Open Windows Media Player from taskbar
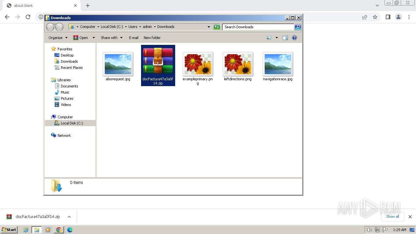Image resolution: width=416 pixels, height=234 pixels. point(48,230)
